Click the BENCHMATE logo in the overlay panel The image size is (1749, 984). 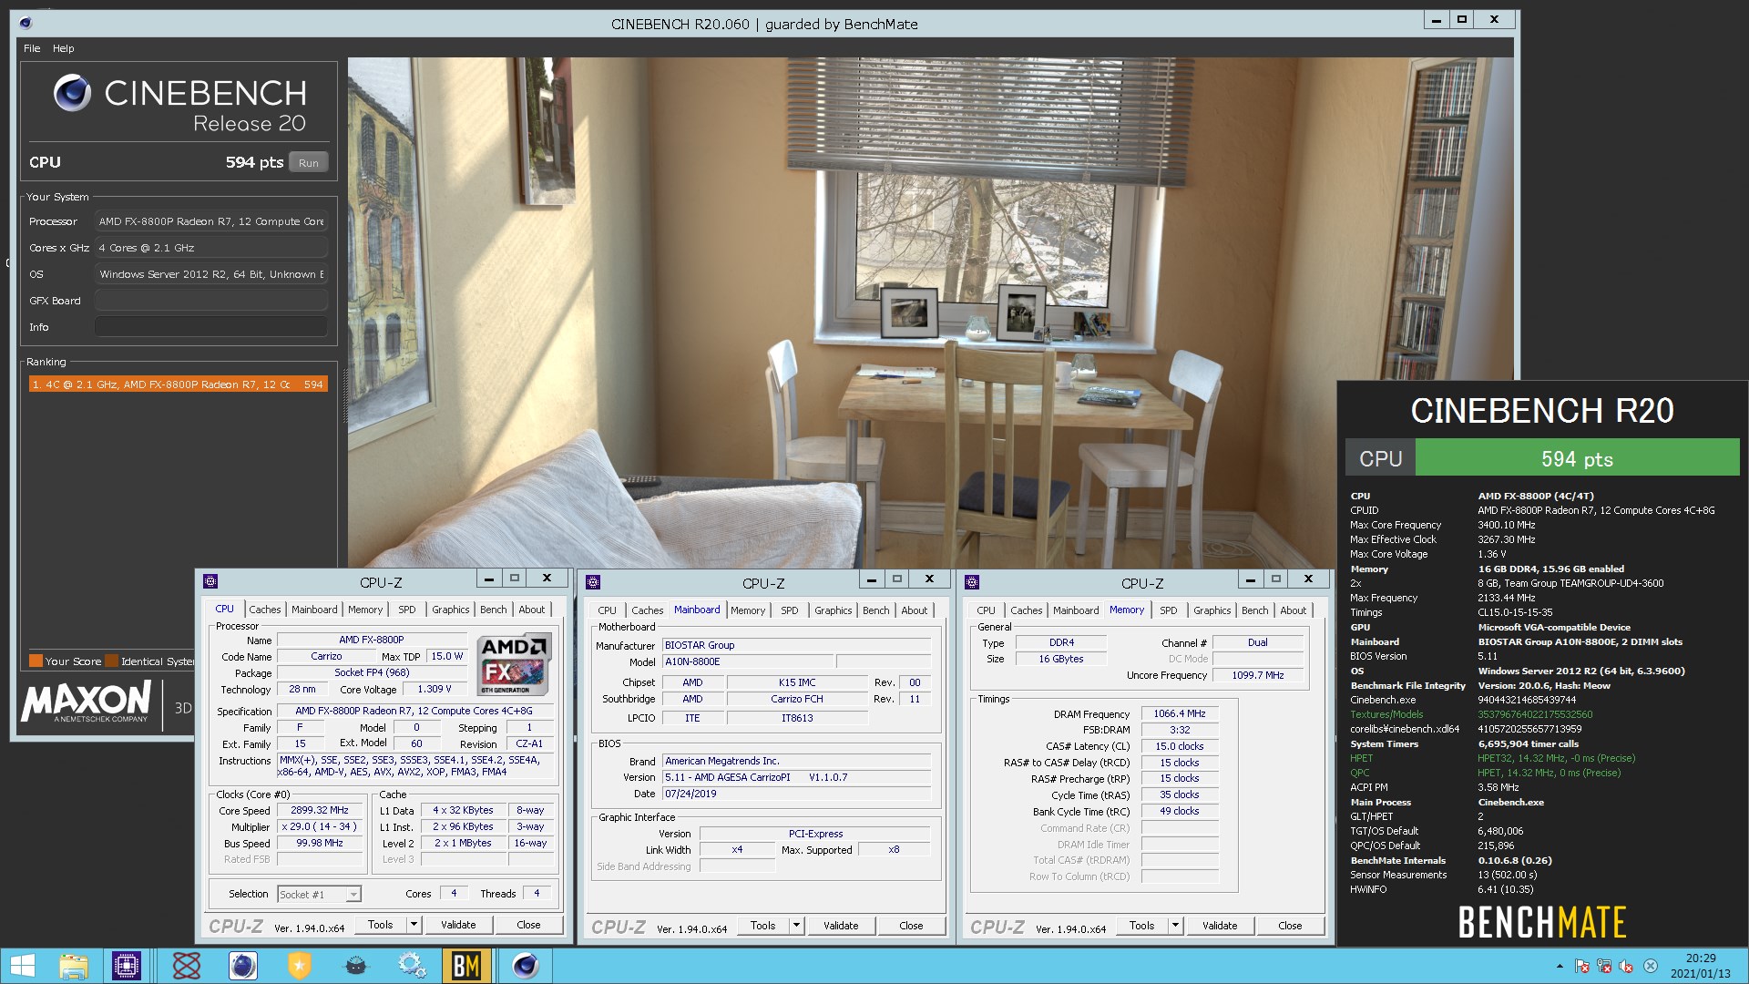[x=1542, y=922]
